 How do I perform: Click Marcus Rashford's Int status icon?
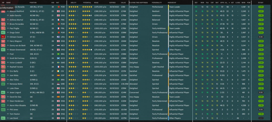pyautogui.click(x=3, y=11)
